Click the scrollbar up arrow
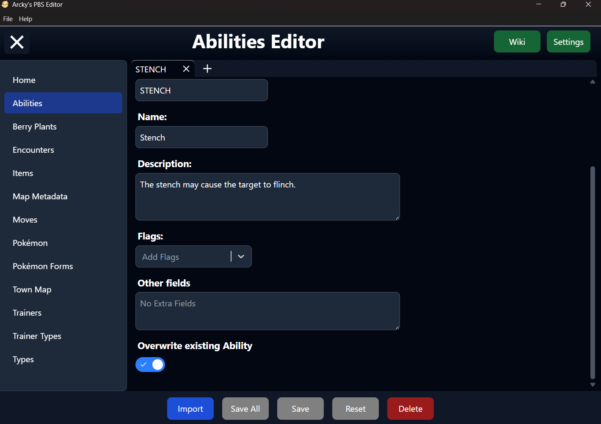The width and height of the screenshot is (601, 424). tap(593, 82)
